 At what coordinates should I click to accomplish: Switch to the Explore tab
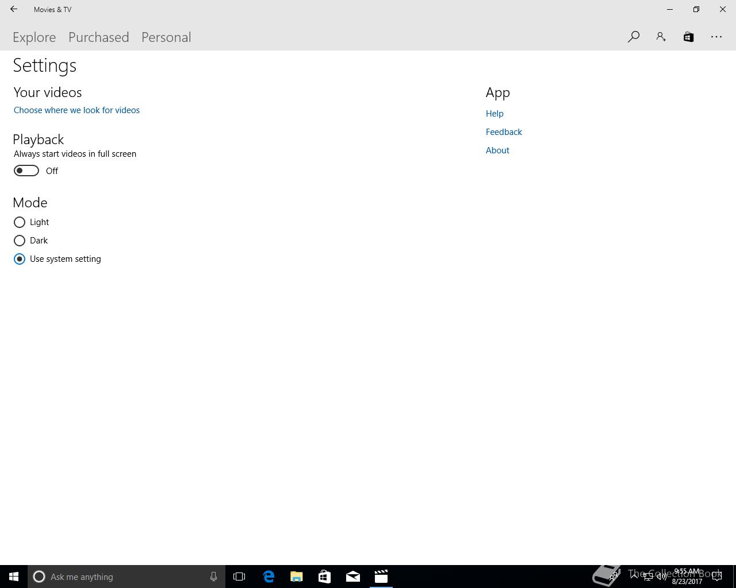34,37
